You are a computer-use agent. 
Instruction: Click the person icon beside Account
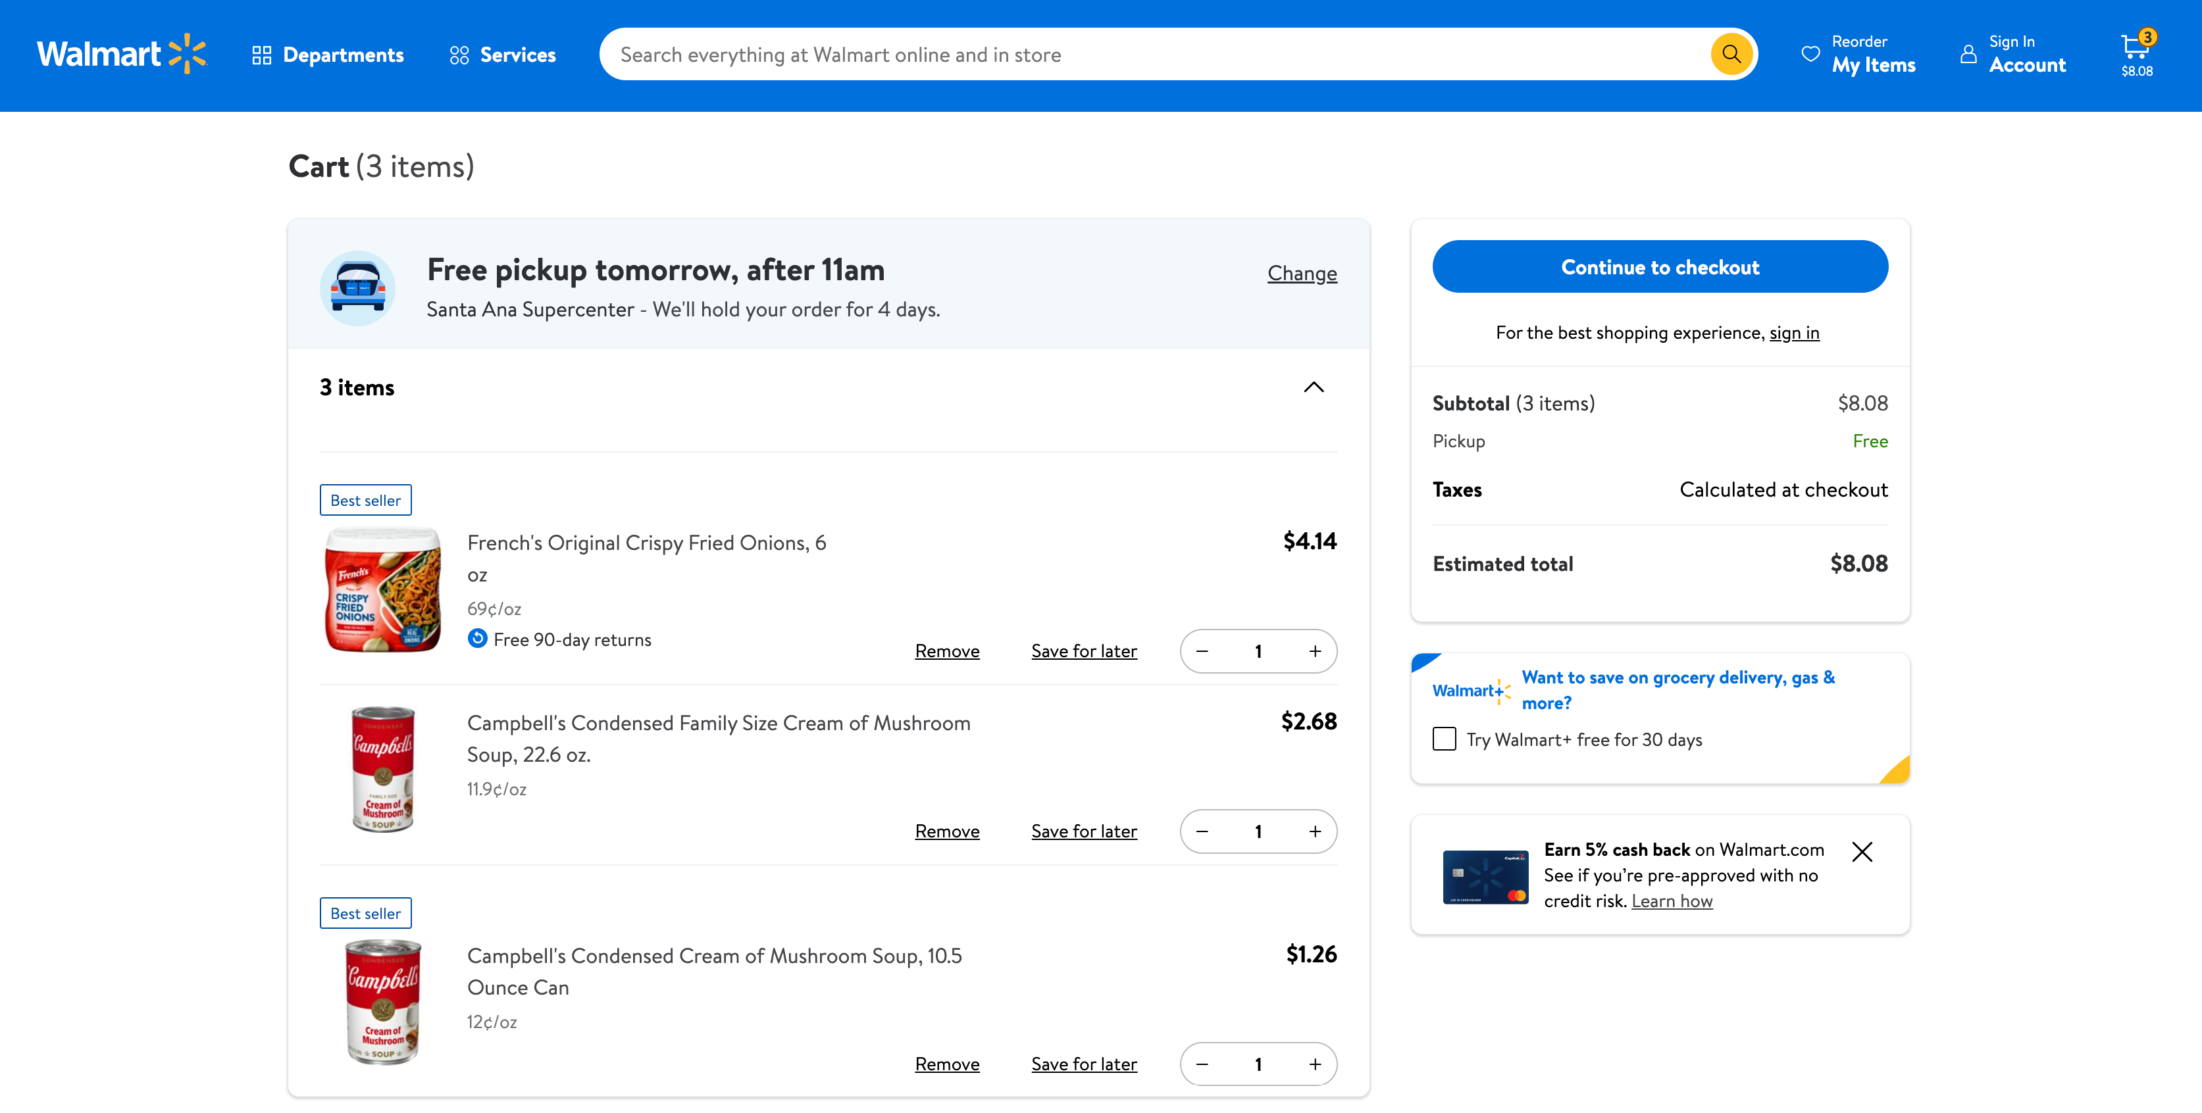pos(1968,54)
